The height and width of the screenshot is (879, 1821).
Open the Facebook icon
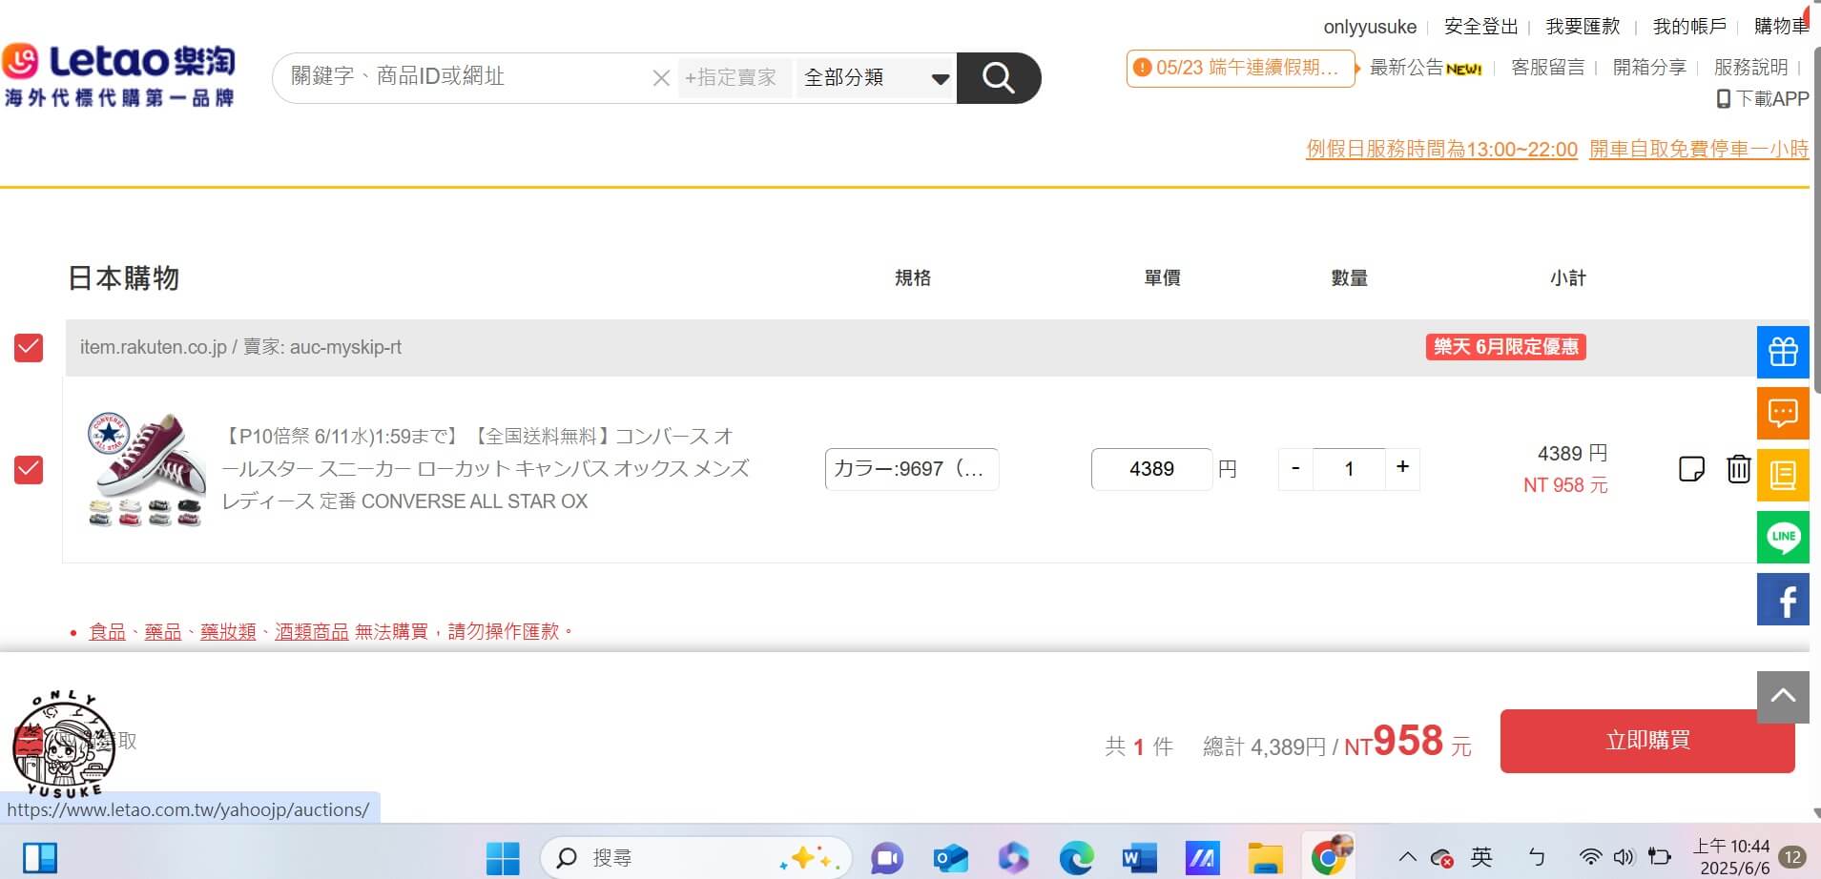pos(1783,599)
